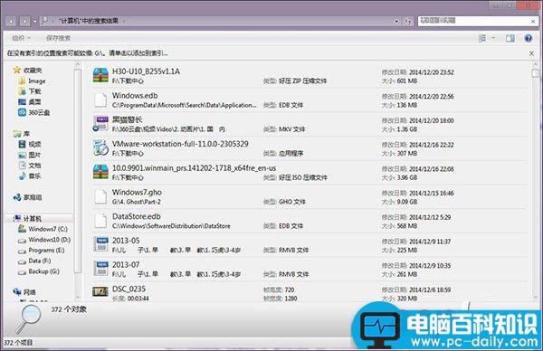The height and width of the screenshot is (351, 543).
Task: Click the Windows7.gho file name
Action: (137, 192)
